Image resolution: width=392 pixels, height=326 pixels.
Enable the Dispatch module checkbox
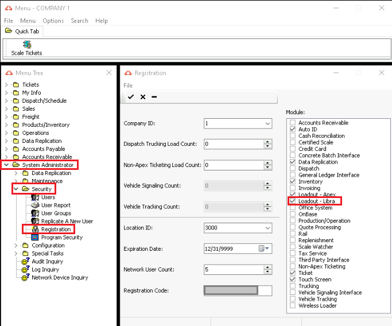293,168
